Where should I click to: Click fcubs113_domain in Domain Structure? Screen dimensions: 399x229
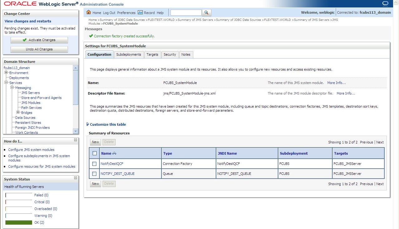point(17,68)
